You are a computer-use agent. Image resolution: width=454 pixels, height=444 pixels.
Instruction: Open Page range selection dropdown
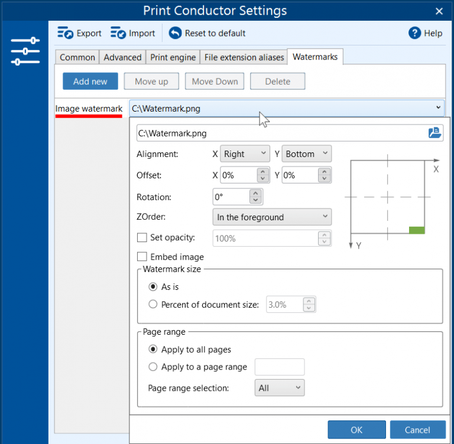(x=280, y=388)
